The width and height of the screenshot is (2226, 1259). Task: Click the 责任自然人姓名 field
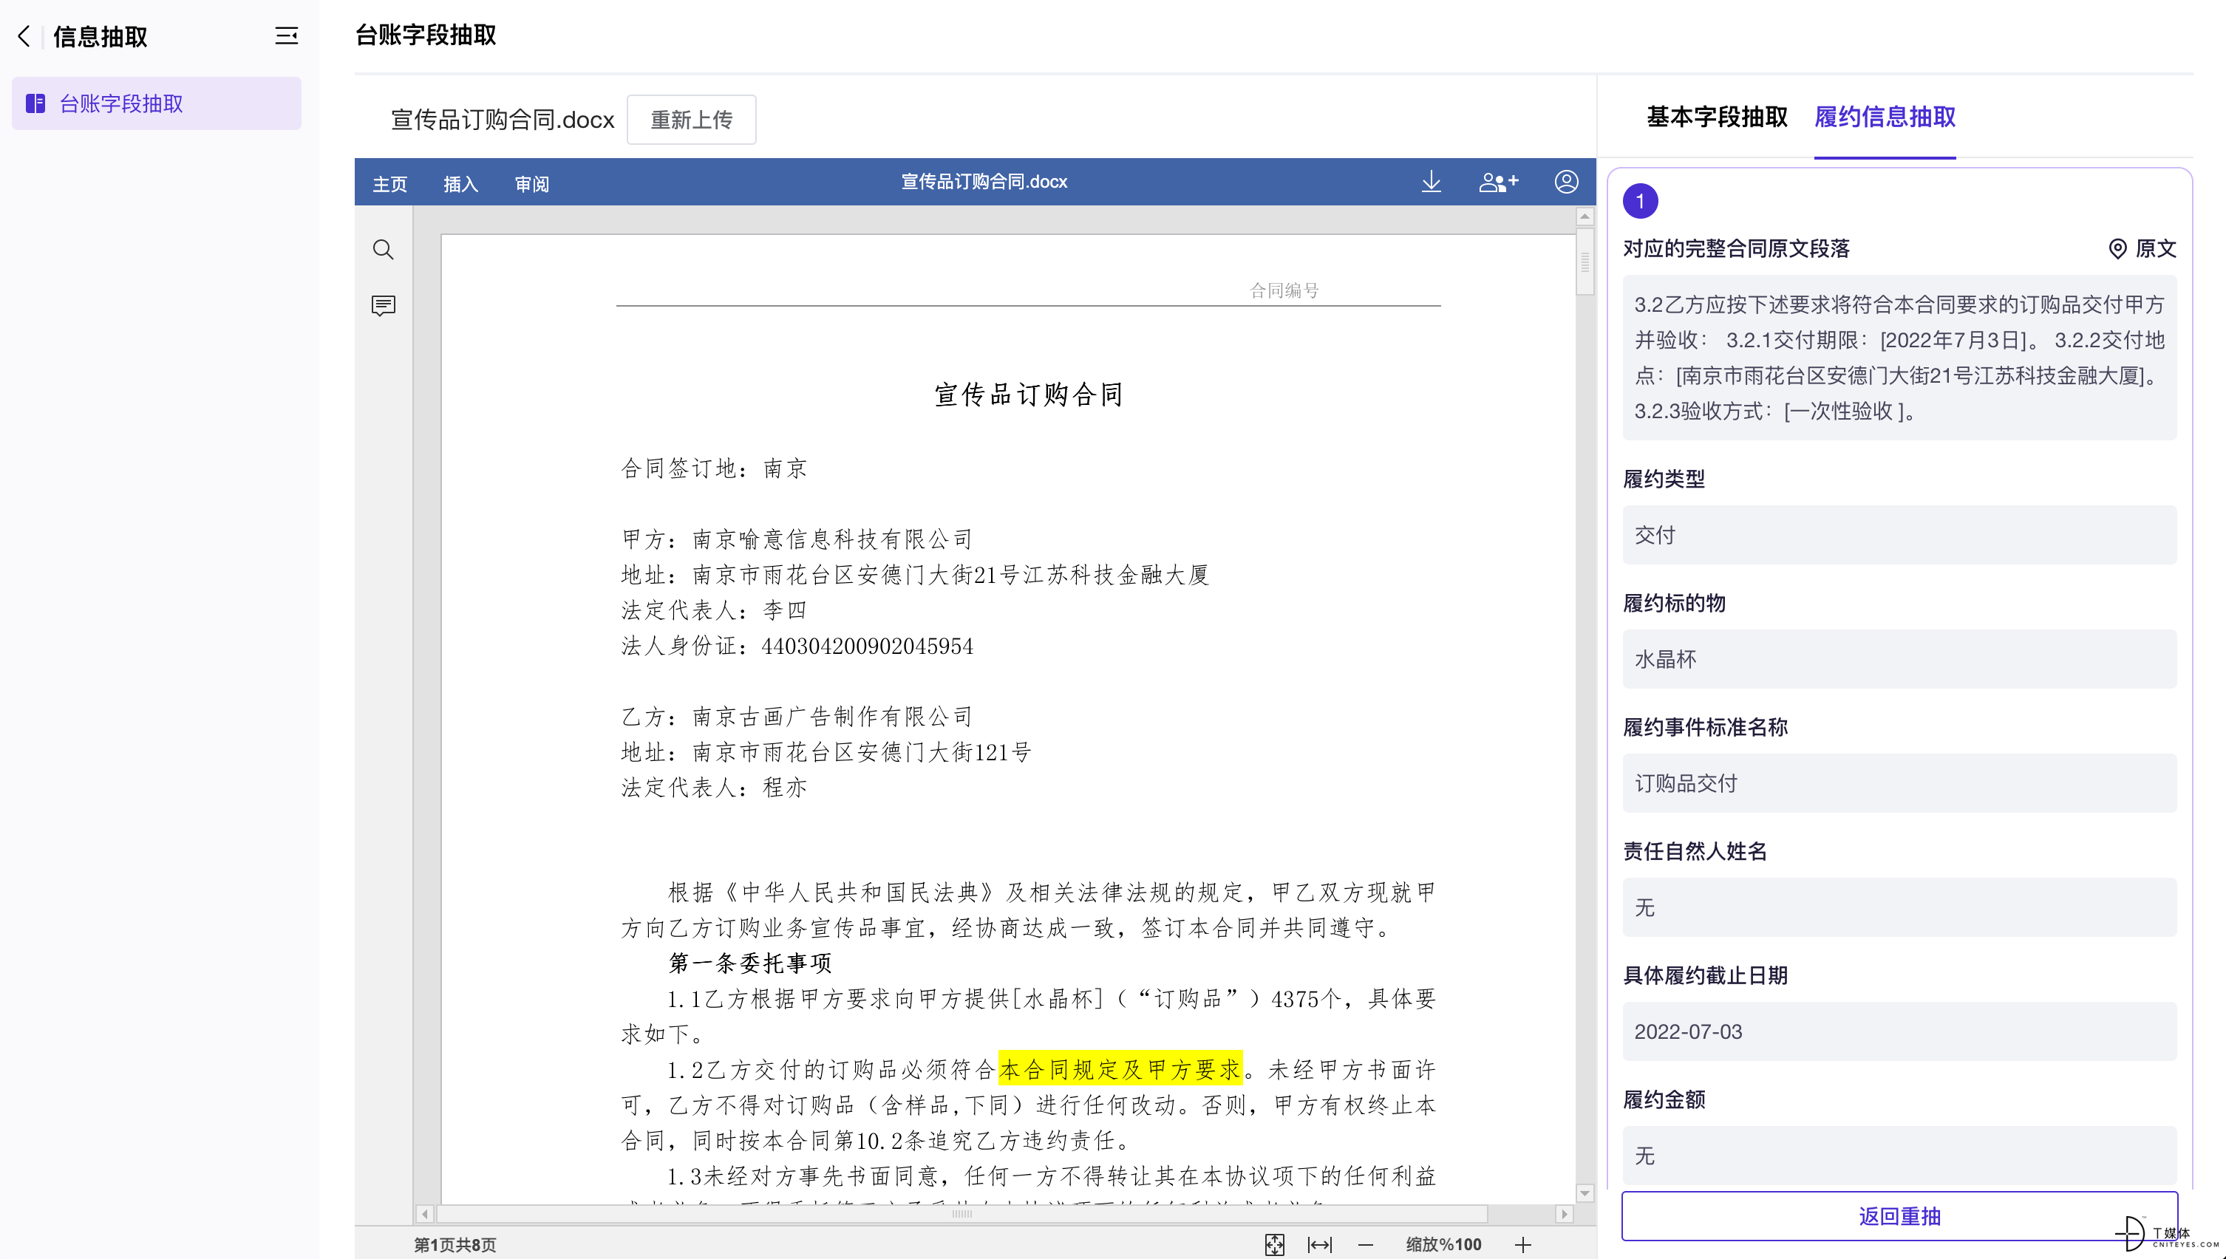pyautogui.click(x=1899, y=907)
